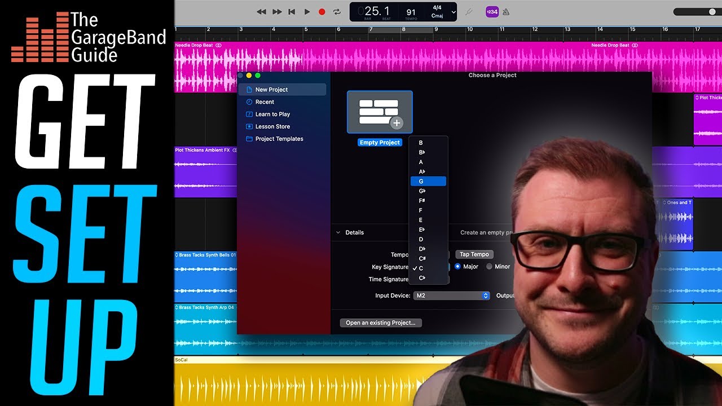Open the Recent sidebar section
The image size is (722, 406).
click(x=265, y=102)
